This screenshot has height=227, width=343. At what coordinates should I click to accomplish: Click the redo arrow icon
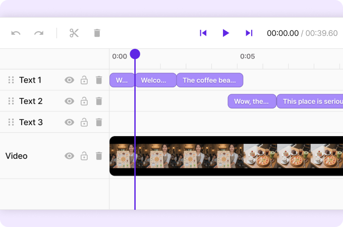(39, 33)
